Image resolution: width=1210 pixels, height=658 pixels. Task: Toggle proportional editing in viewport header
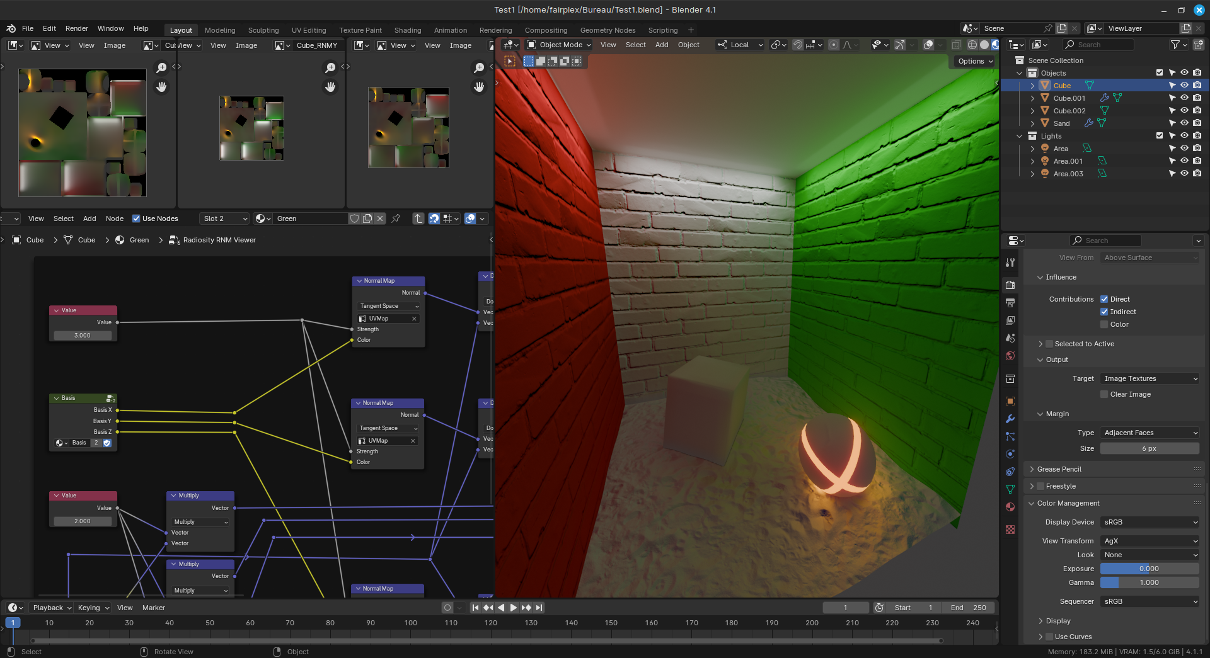coord(834,45)
